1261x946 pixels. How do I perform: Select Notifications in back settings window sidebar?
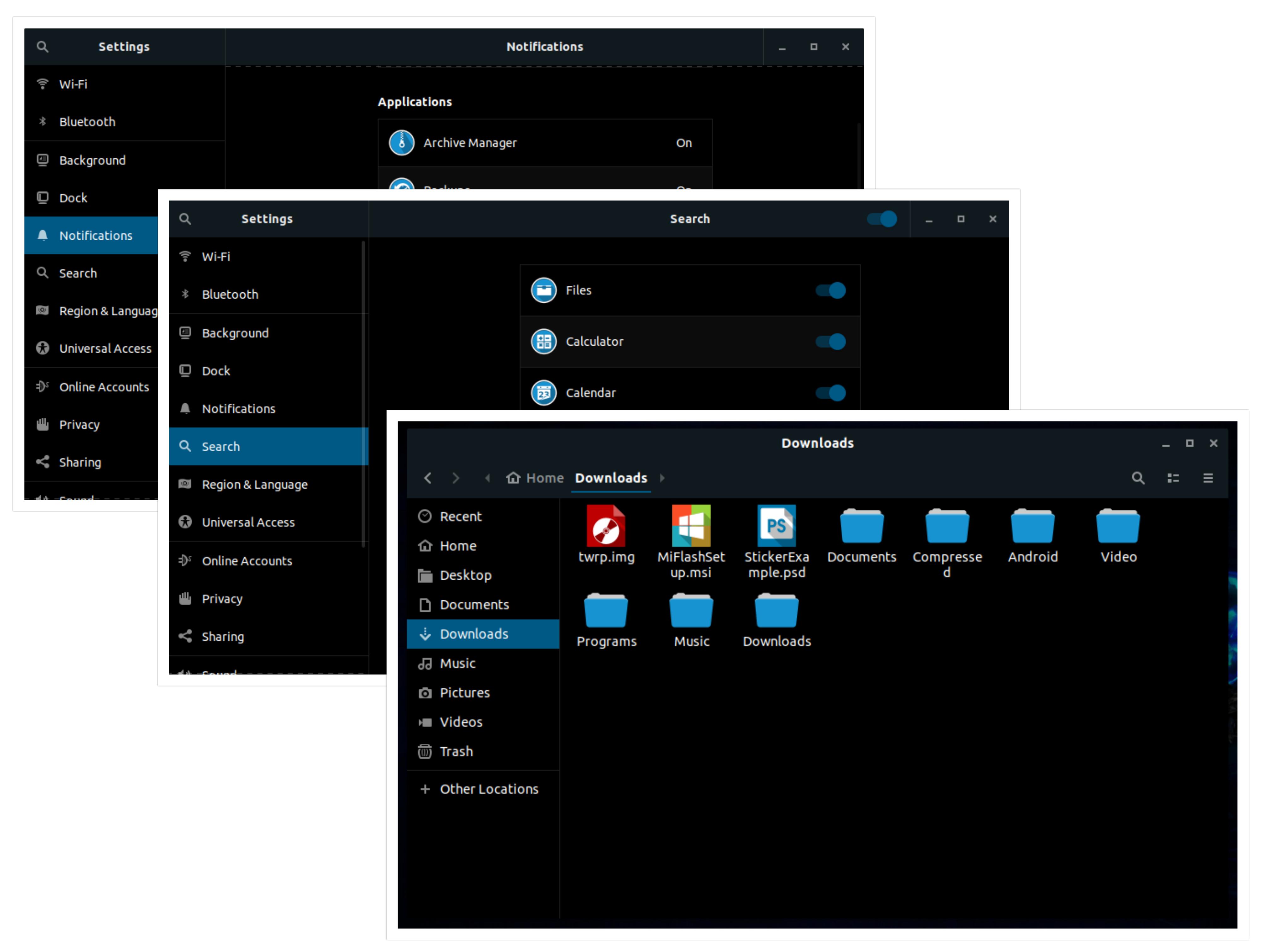coord(91,236)
